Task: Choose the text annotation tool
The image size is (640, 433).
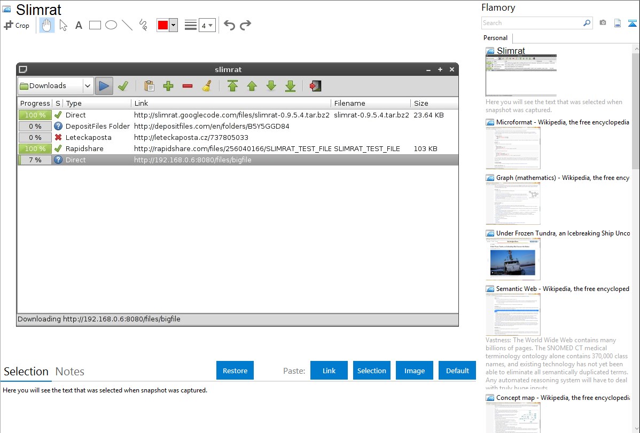Action: tap(79, 25)
